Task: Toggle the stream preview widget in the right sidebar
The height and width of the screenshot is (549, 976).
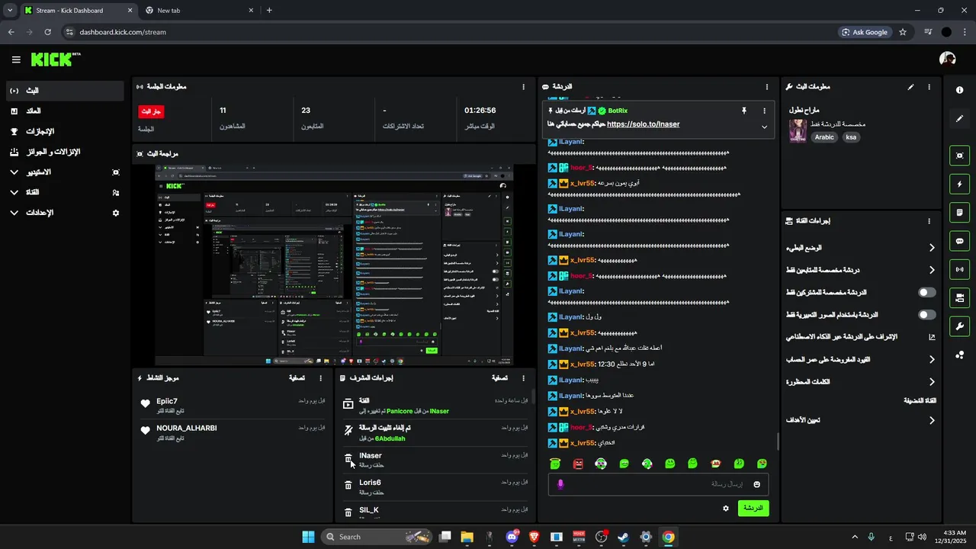Action: [959, 156]
